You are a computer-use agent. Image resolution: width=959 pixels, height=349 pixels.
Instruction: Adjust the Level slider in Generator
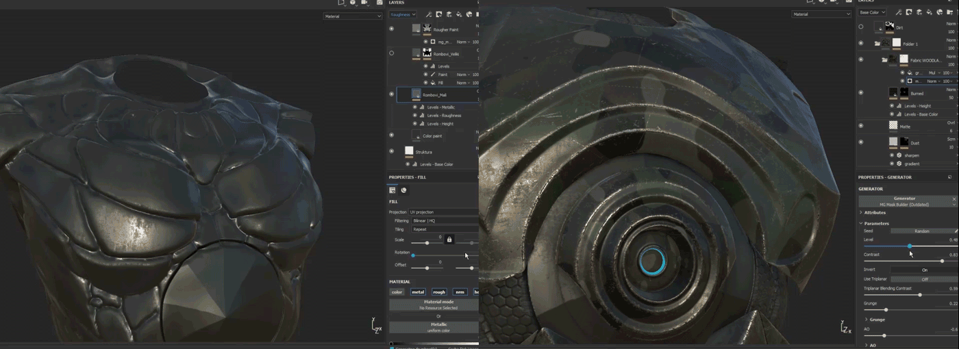(910, 246)
